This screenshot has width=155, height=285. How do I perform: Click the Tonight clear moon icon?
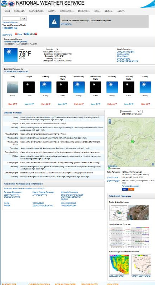coord(29,87)
